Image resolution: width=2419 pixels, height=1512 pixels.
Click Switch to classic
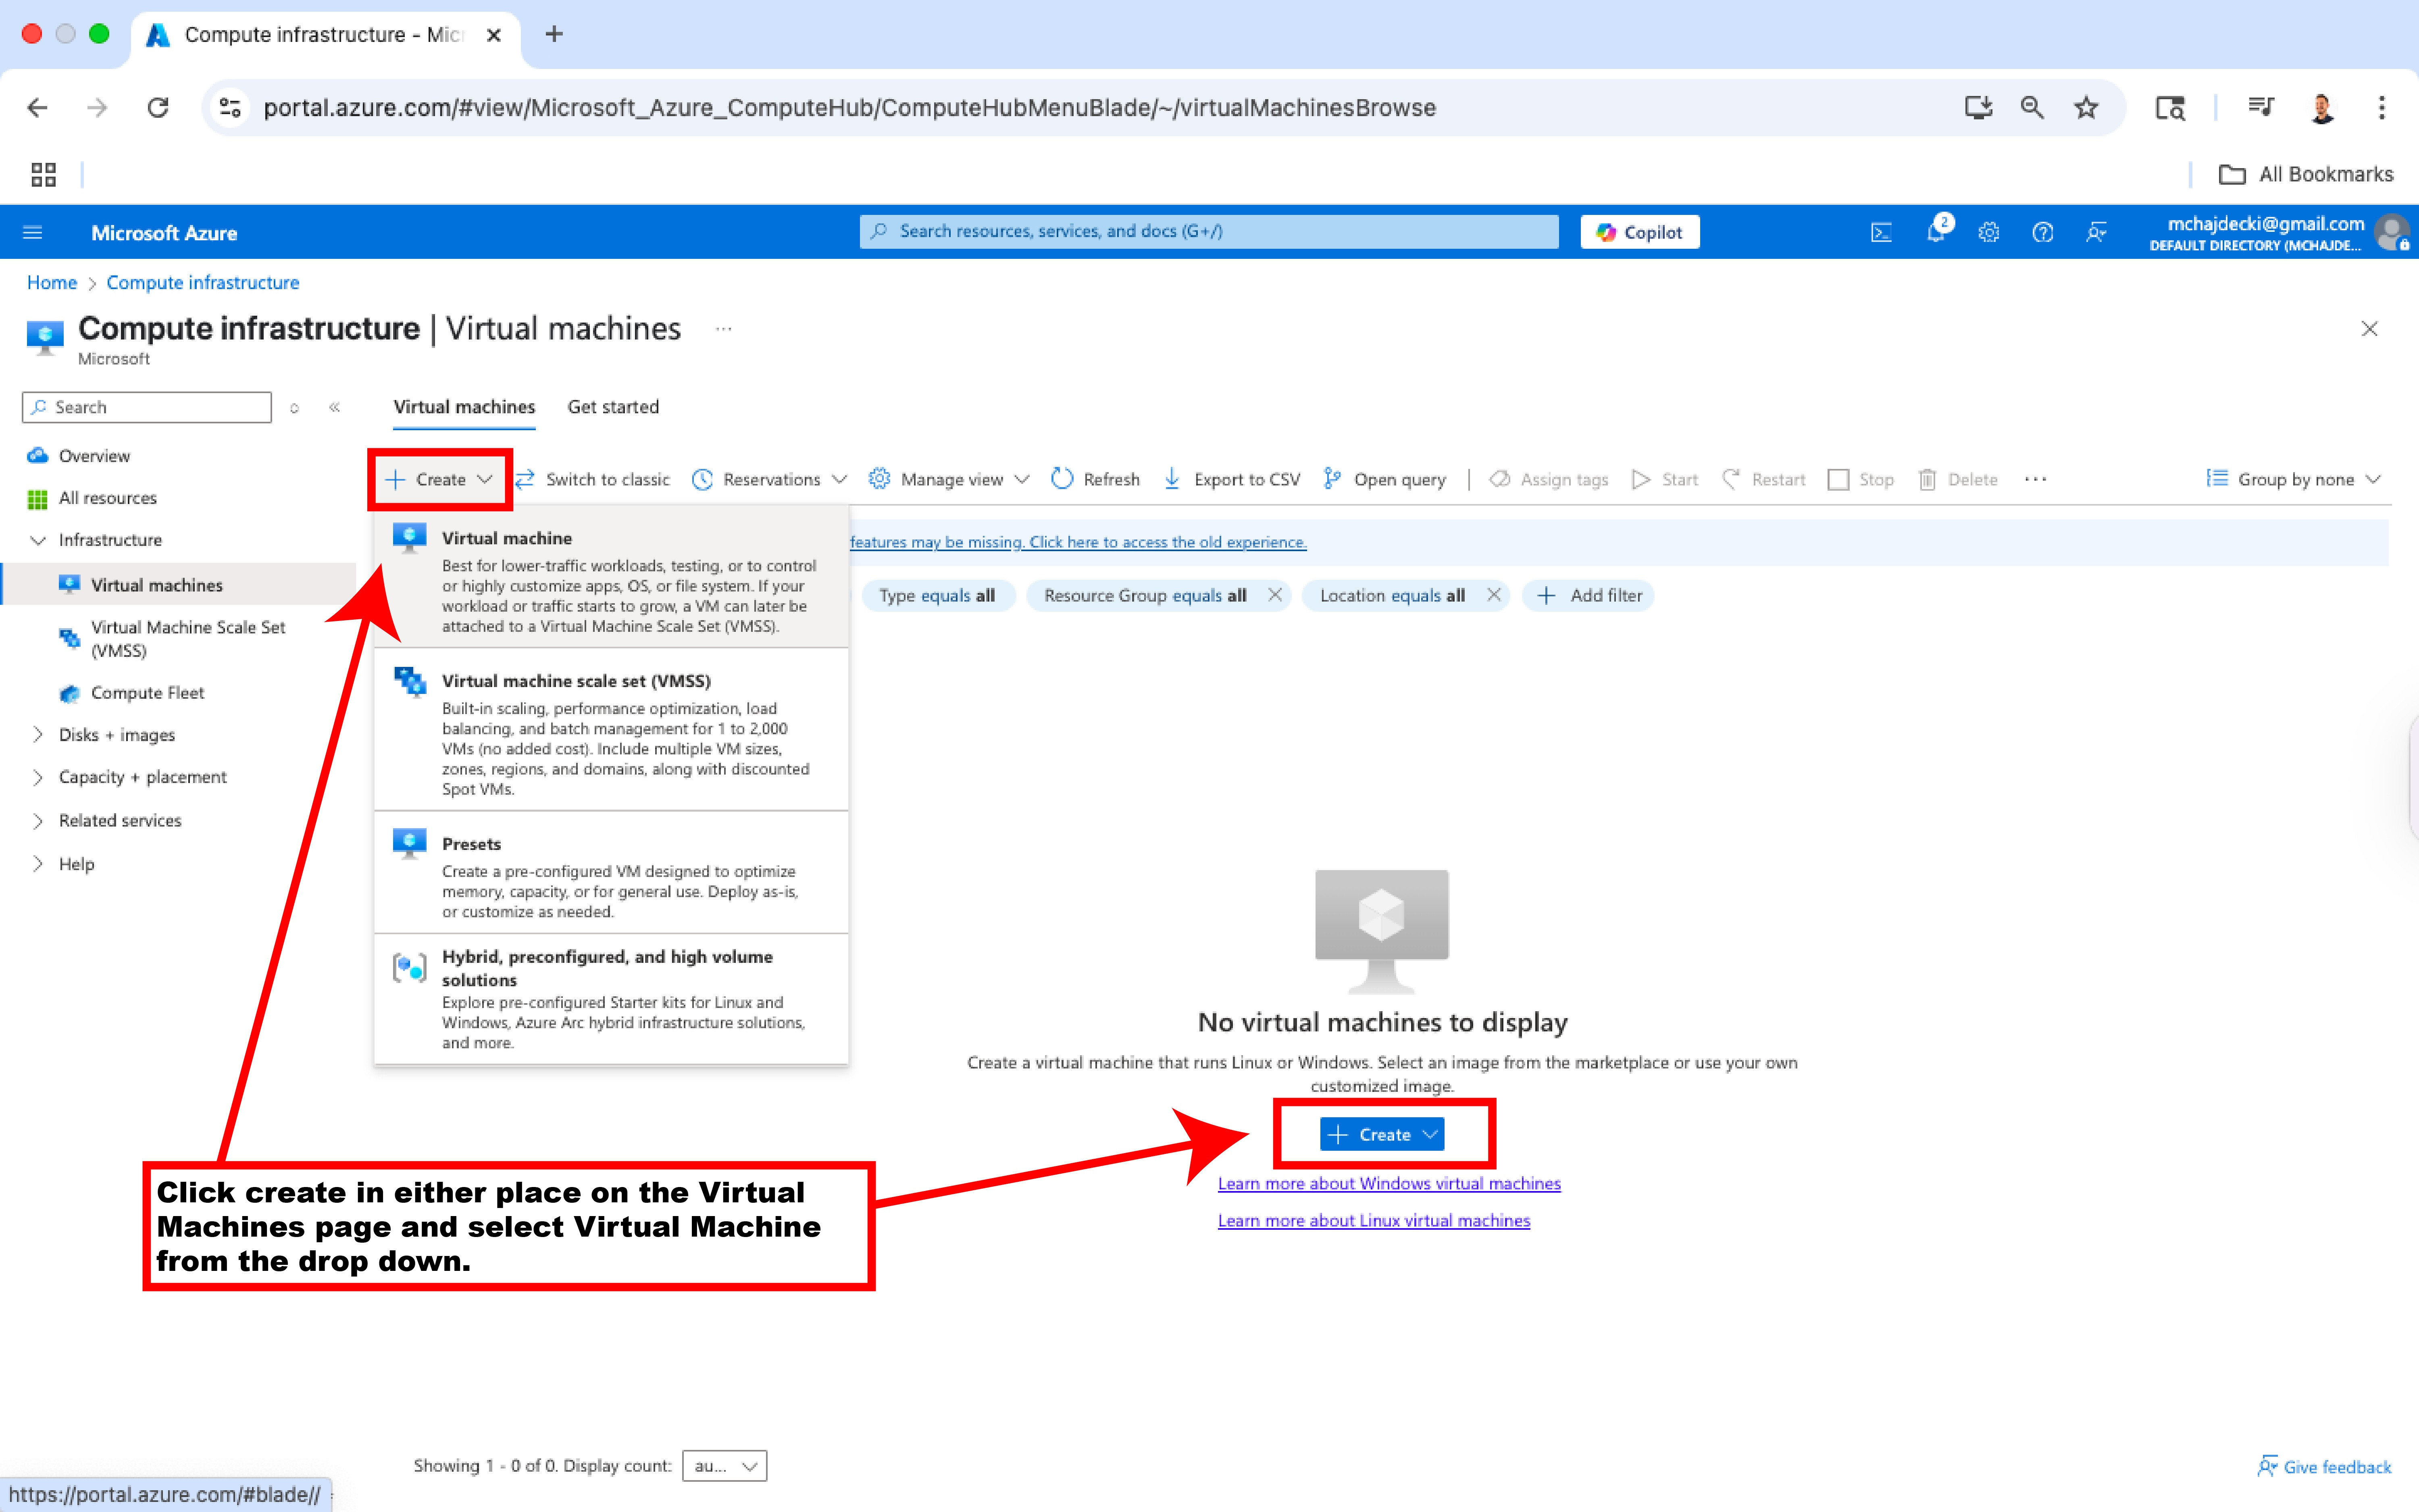click(x=592, y=480)
